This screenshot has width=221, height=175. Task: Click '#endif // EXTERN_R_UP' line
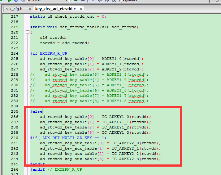[x=56, y=169]
